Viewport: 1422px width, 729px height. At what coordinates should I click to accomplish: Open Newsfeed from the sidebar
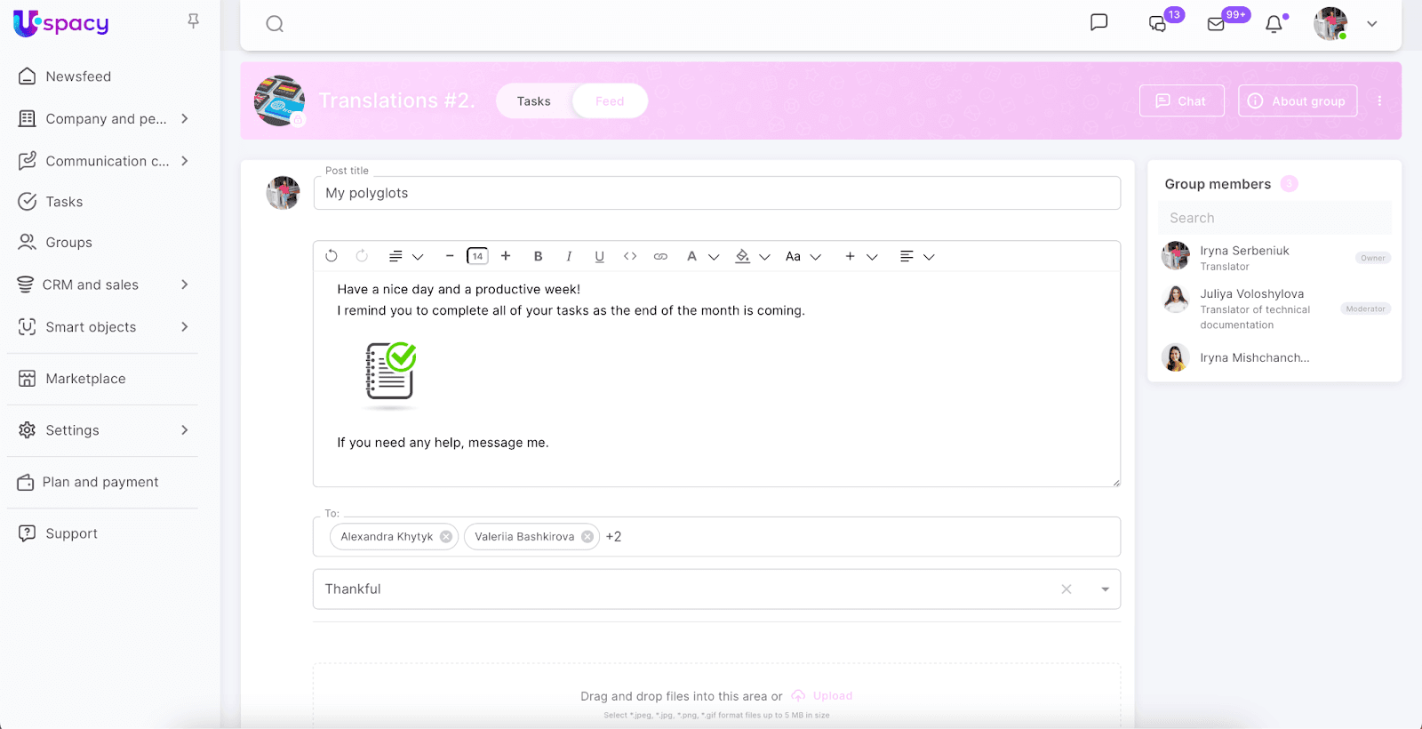[x=78, y=76]
